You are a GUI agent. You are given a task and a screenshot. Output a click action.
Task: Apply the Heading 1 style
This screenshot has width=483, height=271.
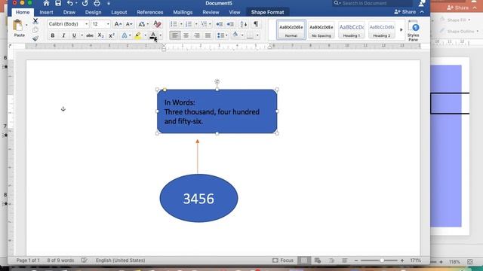[x=352, y=30]
